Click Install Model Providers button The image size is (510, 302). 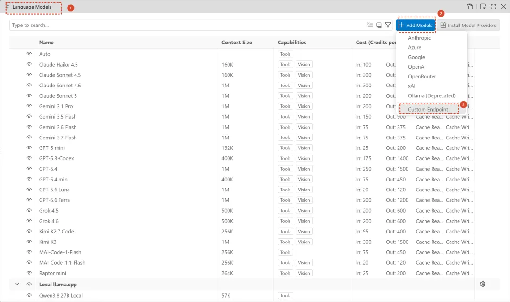(x=469, y=25)
